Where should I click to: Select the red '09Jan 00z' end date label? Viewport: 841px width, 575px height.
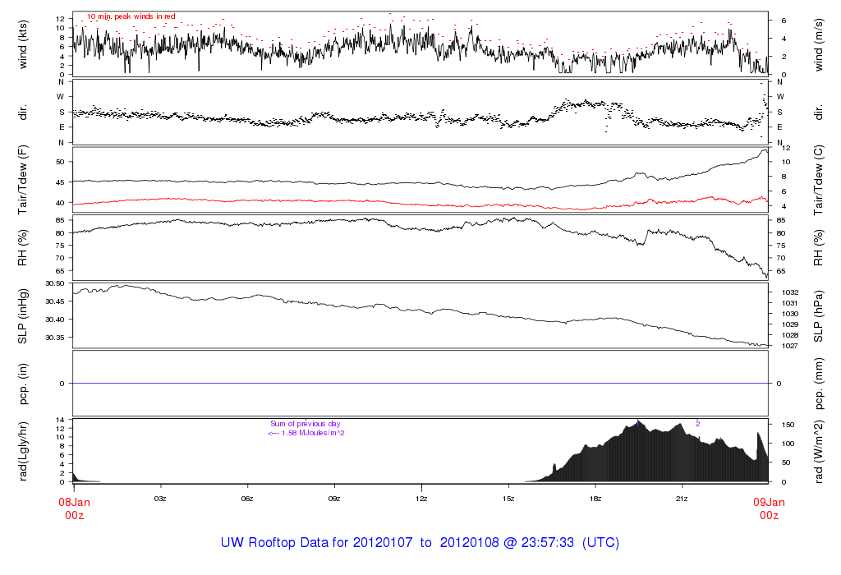tap(769, 508)
